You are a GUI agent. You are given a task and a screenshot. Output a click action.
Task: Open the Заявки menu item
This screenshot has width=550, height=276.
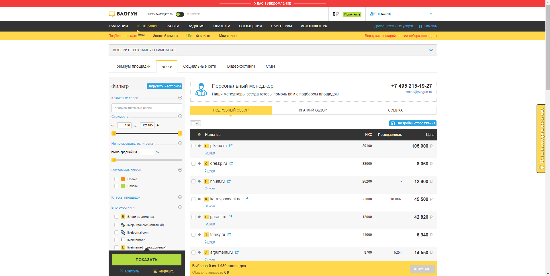[x=172, y=26]
